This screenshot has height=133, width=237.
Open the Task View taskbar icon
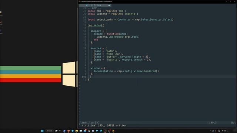point(56,130)
